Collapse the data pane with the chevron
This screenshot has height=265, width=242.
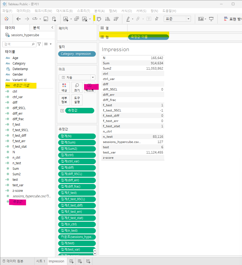(52, 27)
